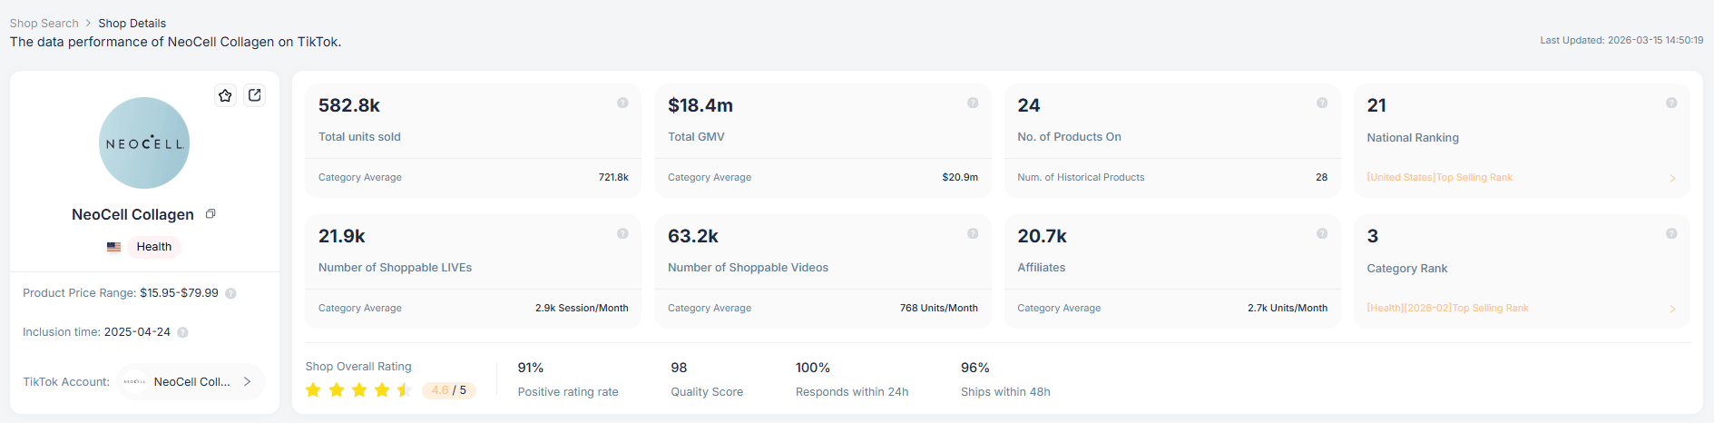The height and width of the screenshot is (423, 1714).
Task: Open [Health][2026-02]Top Selling Rank link
Action: click(x=1447, y=309)
